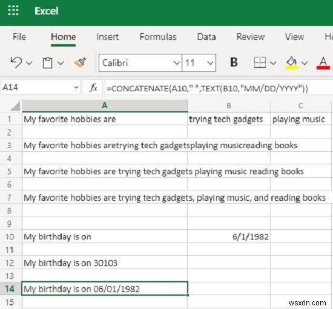This screenshot has height=309, width=333.
Task: Open the app launcher grid icon
Action: [x=13, y=10]
